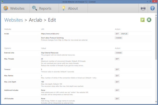
Task: Click the green play start icon
Action: 142,20
